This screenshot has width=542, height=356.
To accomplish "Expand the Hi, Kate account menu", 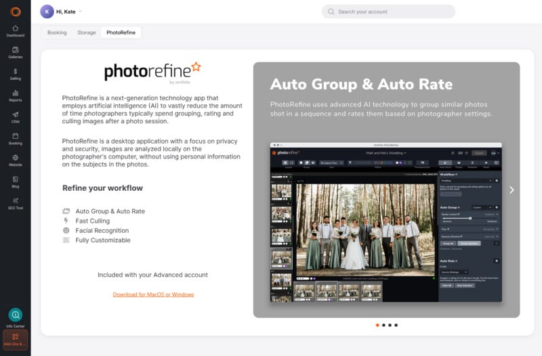I will pyautogui.click(x=69, y=12).
